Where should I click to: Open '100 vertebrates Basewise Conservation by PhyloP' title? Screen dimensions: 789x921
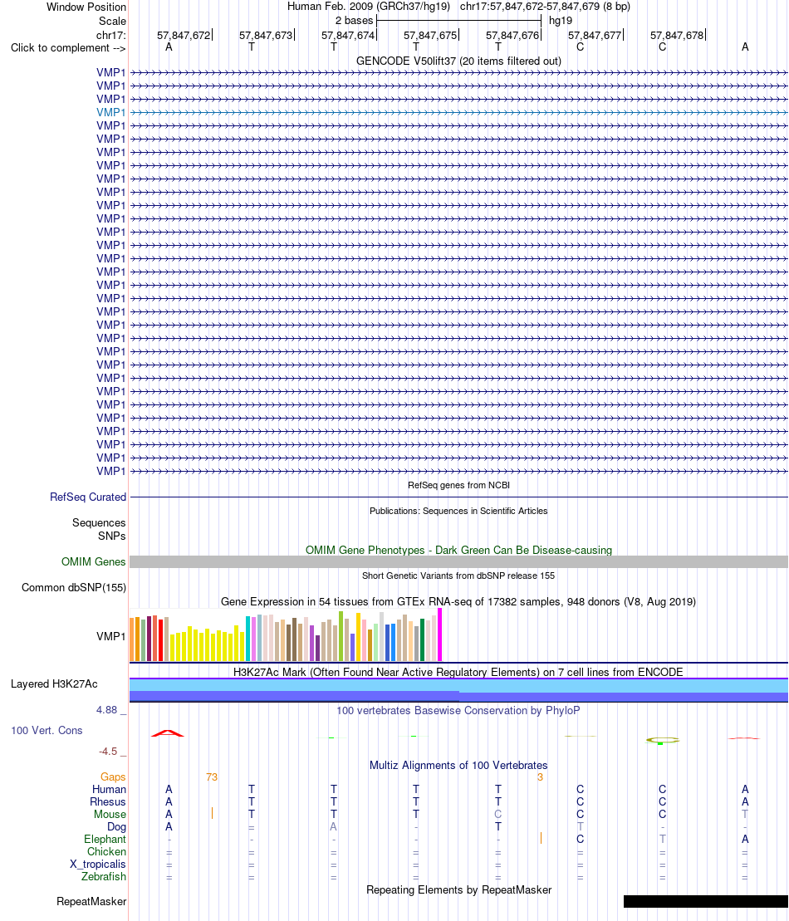(x=458, y=710)
